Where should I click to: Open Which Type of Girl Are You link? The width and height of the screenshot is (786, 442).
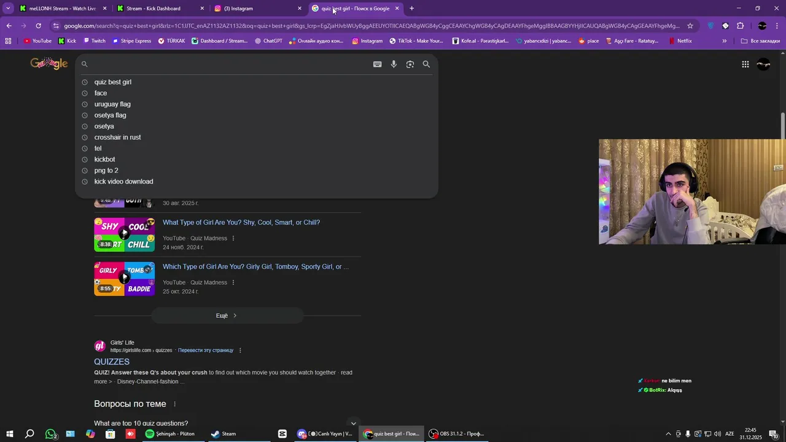(x=255, y=266)
